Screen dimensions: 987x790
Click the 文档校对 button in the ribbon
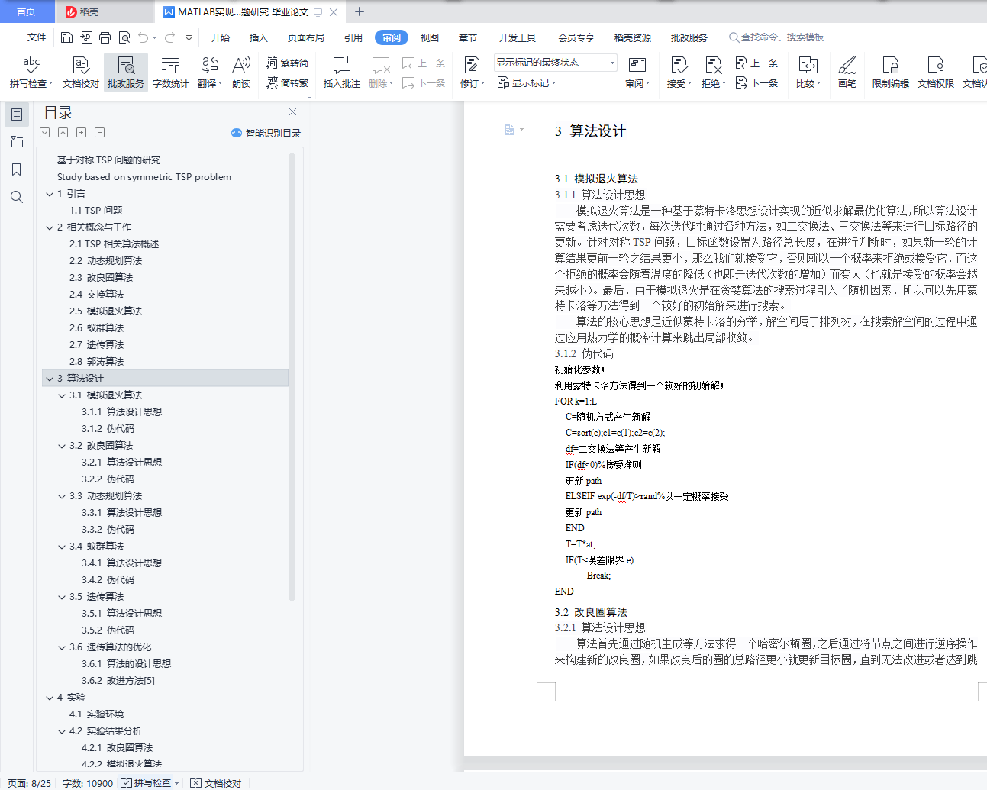pyautogui.click(x=80, y=73)
